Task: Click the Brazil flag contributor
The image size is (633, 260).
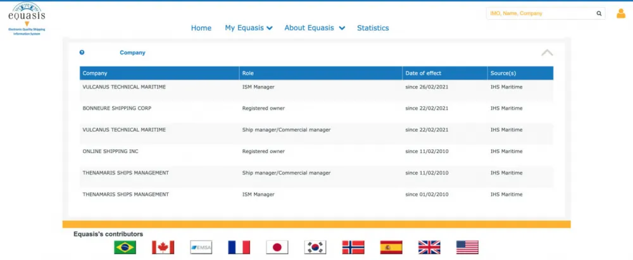Action: 125,247
